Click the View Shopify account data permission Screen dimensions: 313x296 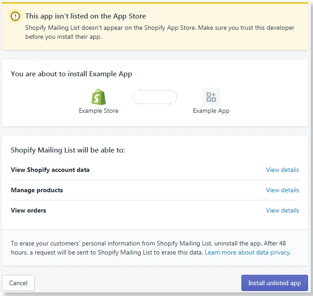pyautogui.click(x=50, y=170)
